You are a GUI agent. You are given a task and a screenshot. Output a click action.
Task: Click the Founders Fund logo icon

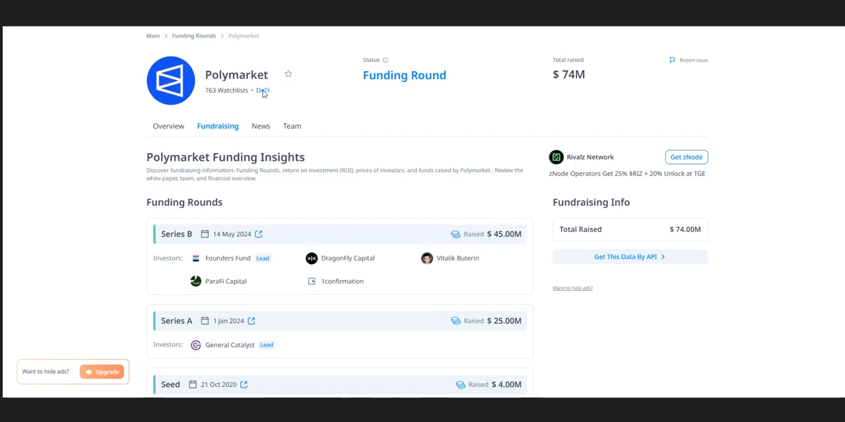tap(195, 258)
